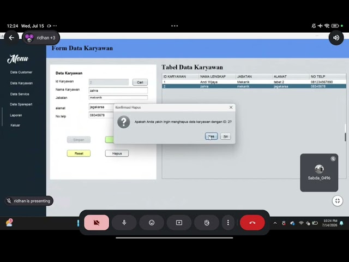Choose No in Konfirmasi Hapus dialog
Viewport: 349px width, 262px height.
(225, 136)
